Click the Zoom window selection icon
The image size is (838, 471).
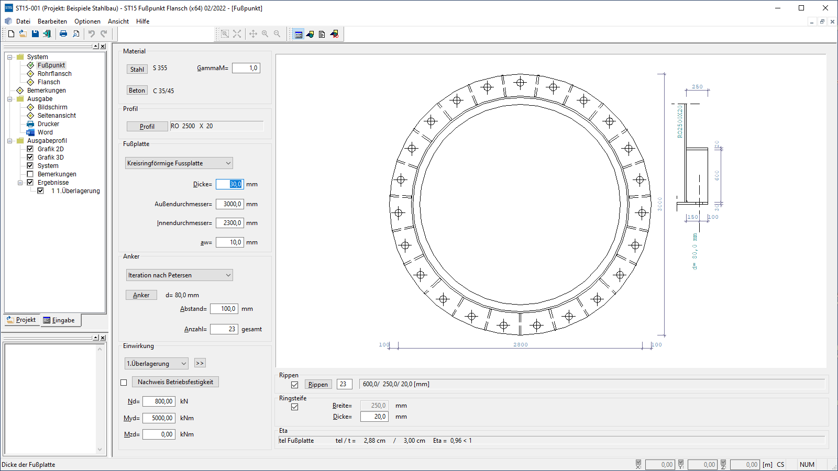225,34
